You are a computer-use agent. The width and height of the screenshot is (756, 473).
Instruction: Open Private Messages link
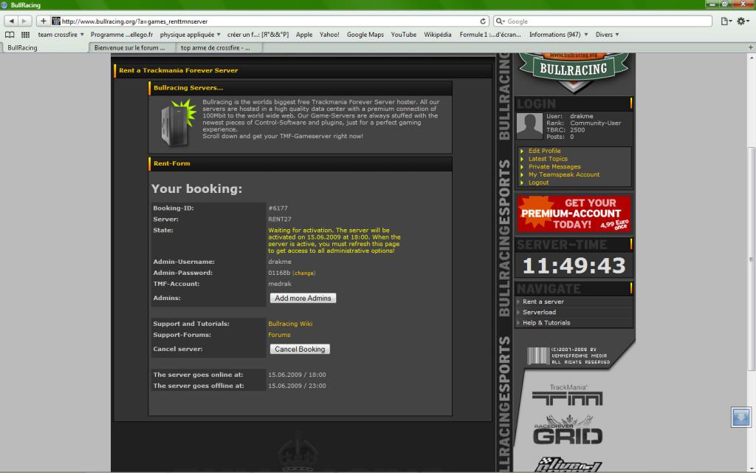554,166
